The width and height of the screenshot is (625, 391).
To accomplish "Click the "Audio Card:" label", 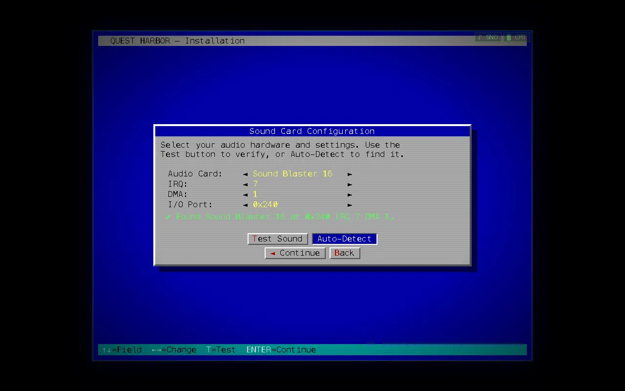I will [195, 174].
